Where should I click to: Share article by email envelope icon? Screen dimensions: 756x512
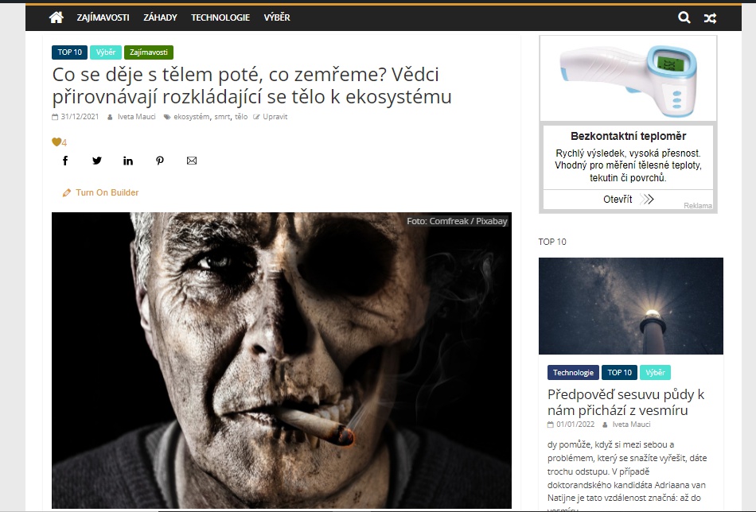pos(192,161)
